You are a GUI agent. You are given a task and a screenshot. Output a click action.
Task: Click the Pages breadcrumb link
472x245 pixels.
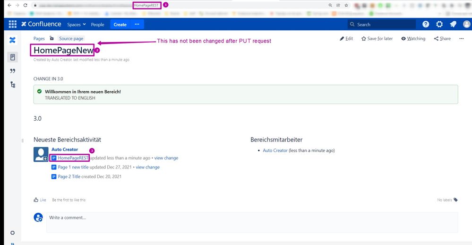pos(39,39)
